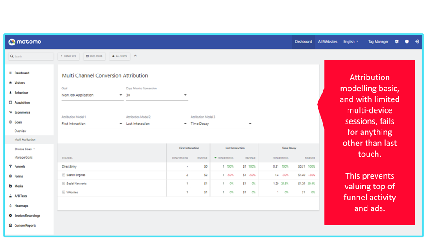Viewport: 427px width, 248px height.
Task: Open the Goals Overview submenu link
Action: click(20, 131)
